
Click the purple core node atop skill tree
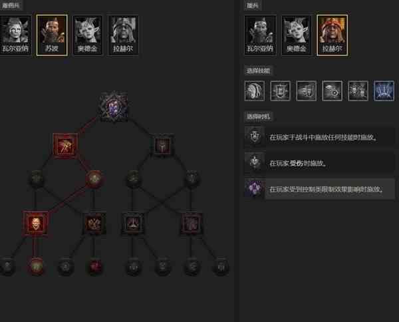(x=114, y=107)
